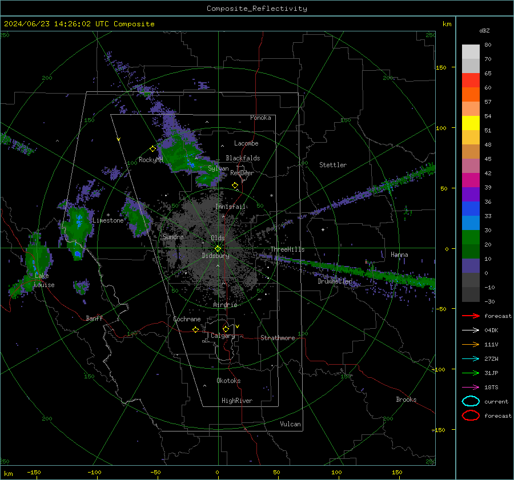
Task: Select the red 65–60 dBZ color swatch
Action: tap(471, 80)
